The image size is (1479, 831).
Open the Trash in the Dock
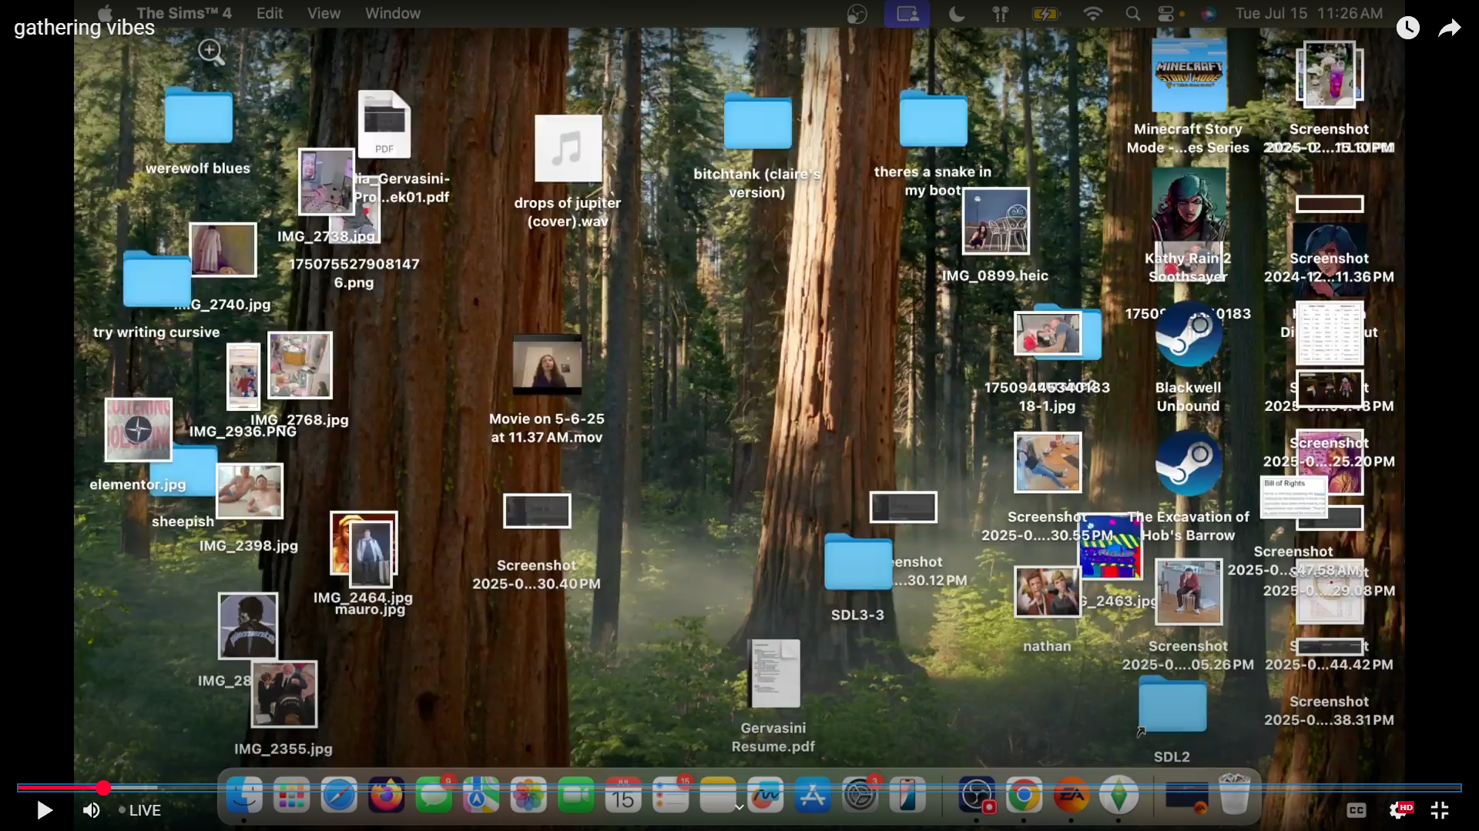click(x=1235, y=794)
